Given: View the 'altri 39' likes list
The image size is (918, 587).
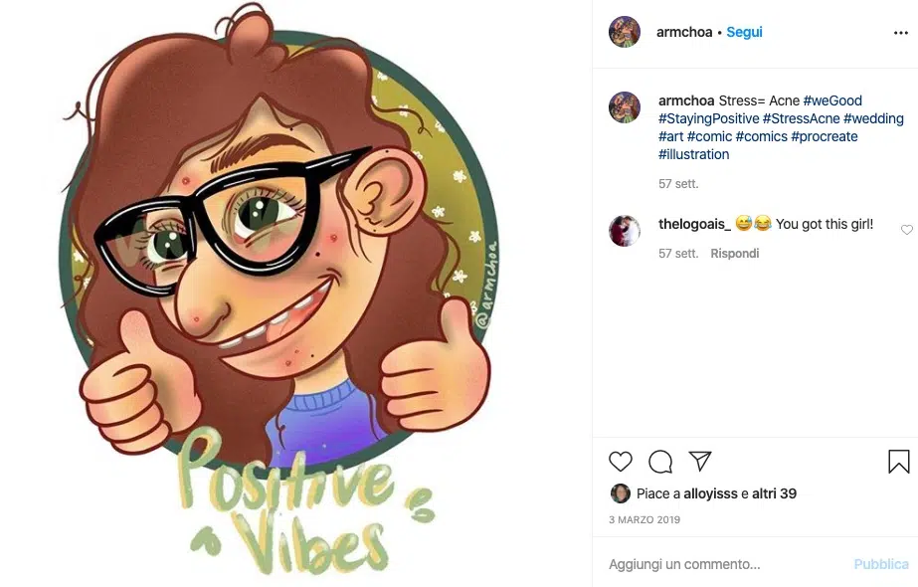Looking at the screenshot, I should (x=774, y=493).
